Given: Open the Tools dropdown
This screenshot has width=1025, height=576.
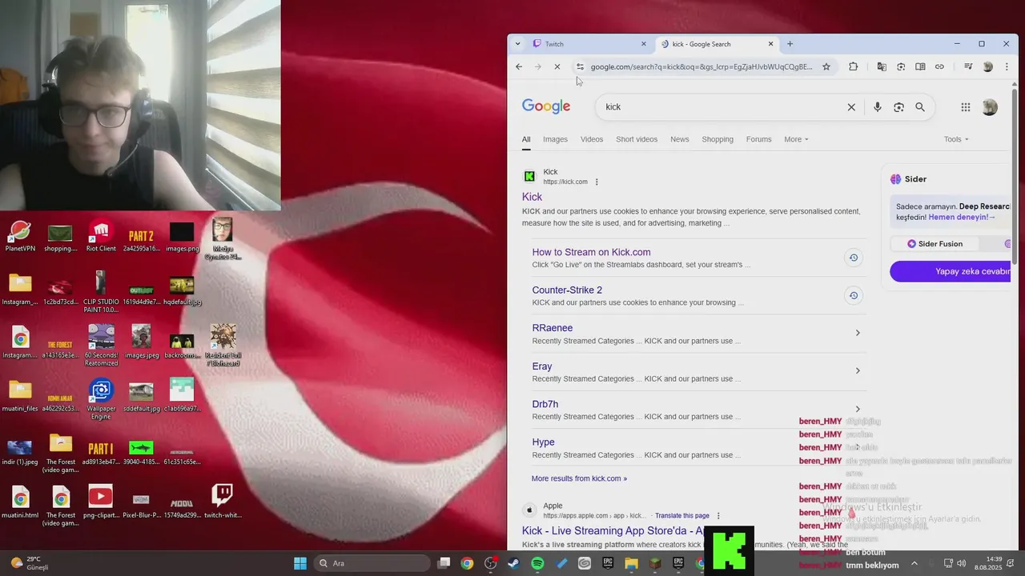Looking at the screenshot, I should click(x=956, y=139).
